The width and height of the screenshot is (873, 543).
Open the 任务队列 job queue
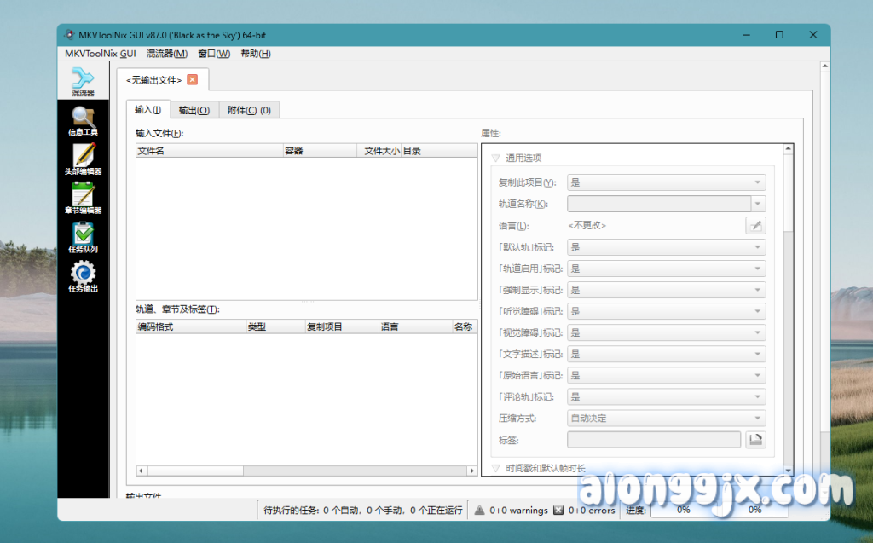(x=83, y=238)
